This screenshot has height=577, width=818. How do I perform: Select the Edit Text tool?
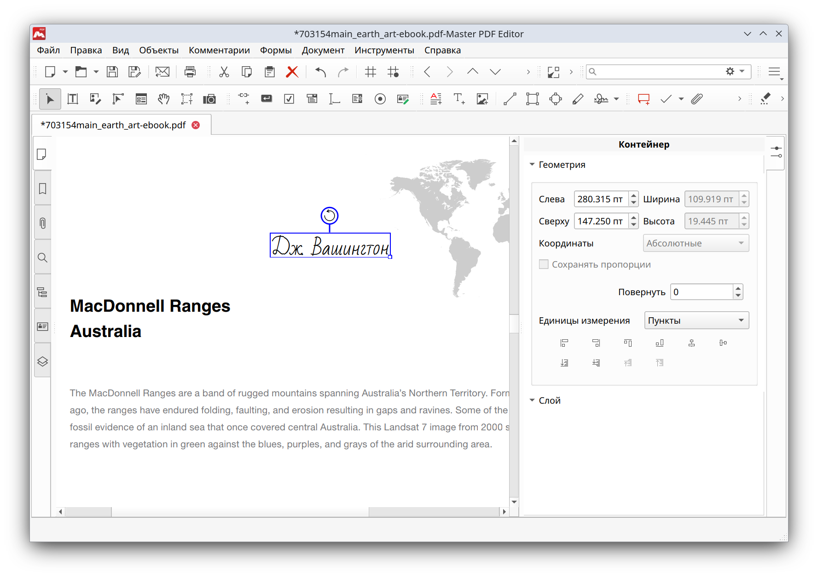[73, 99]
